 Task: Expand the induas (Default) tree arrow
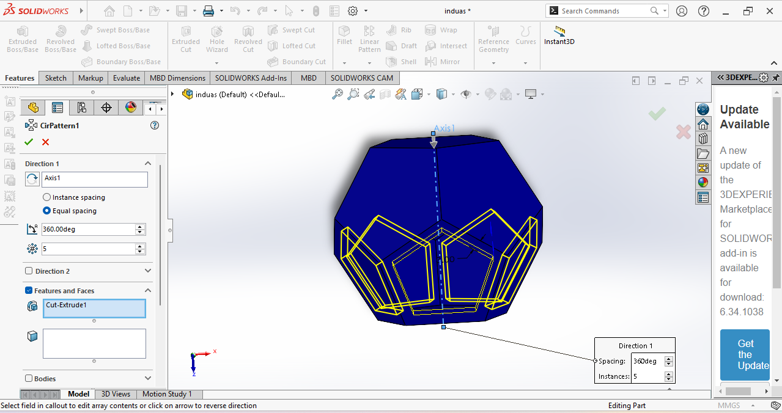coord(173,94)
